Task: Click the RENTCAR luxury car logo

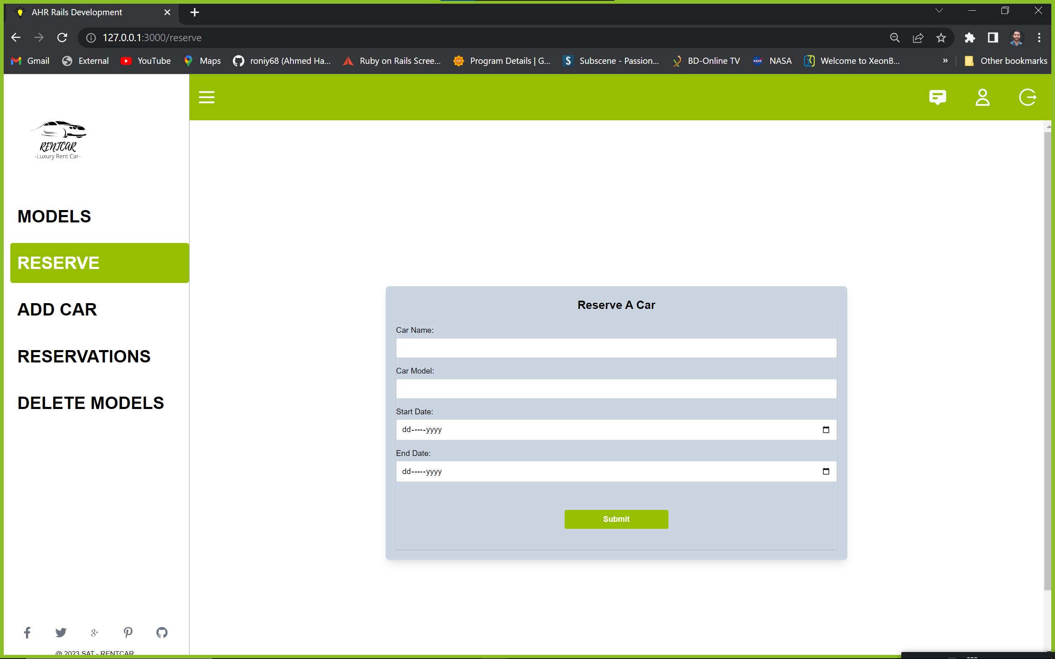Action: (59, 140)
